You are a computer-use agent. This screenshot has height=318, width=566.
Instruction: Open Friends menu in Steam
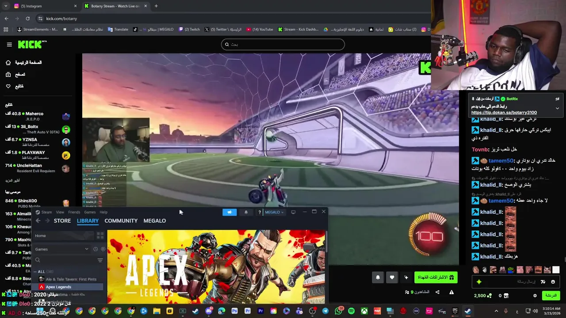[x=74, y=212]
